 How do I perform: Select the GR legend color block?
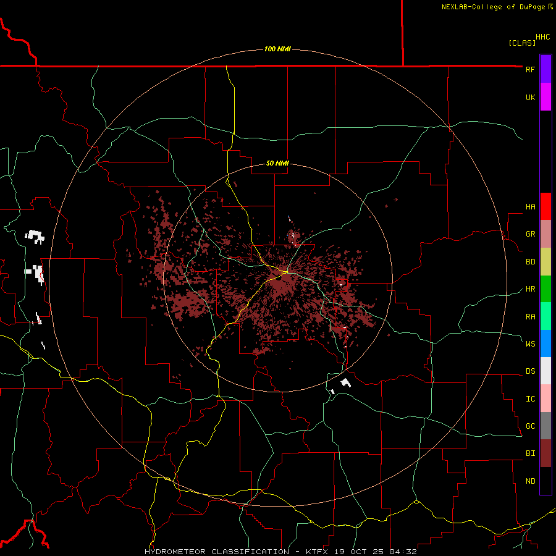[545, 234]
